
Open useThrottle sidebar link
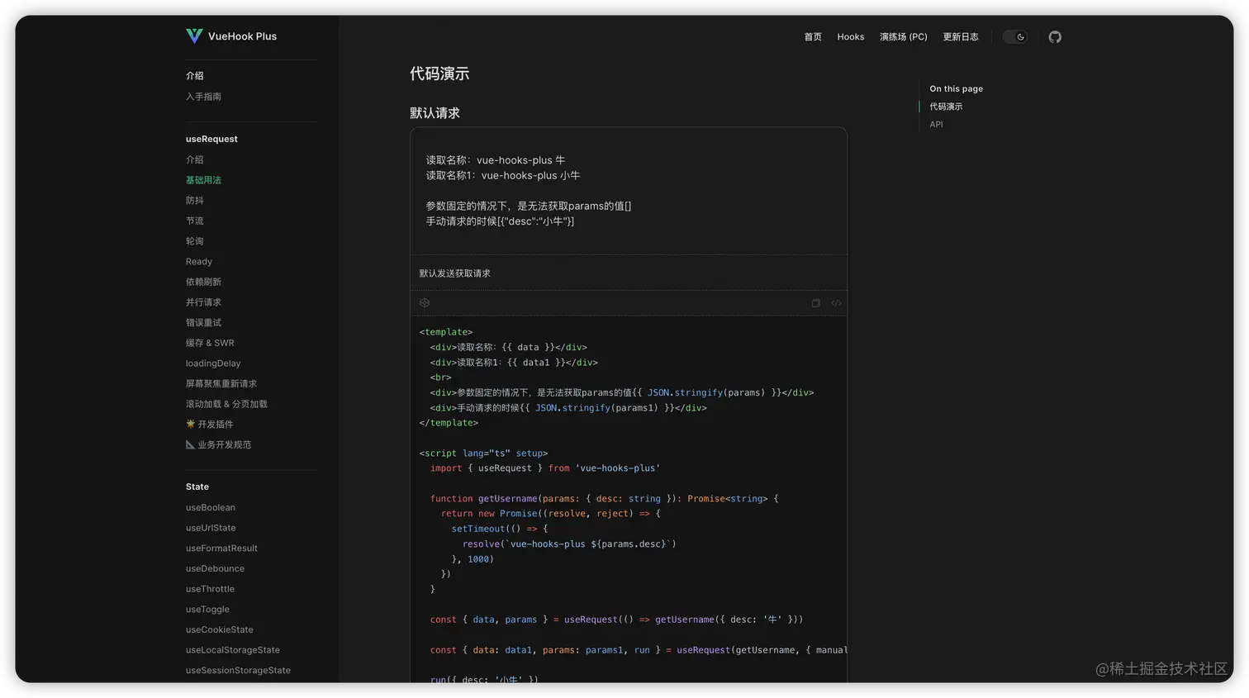coord(210,589)
